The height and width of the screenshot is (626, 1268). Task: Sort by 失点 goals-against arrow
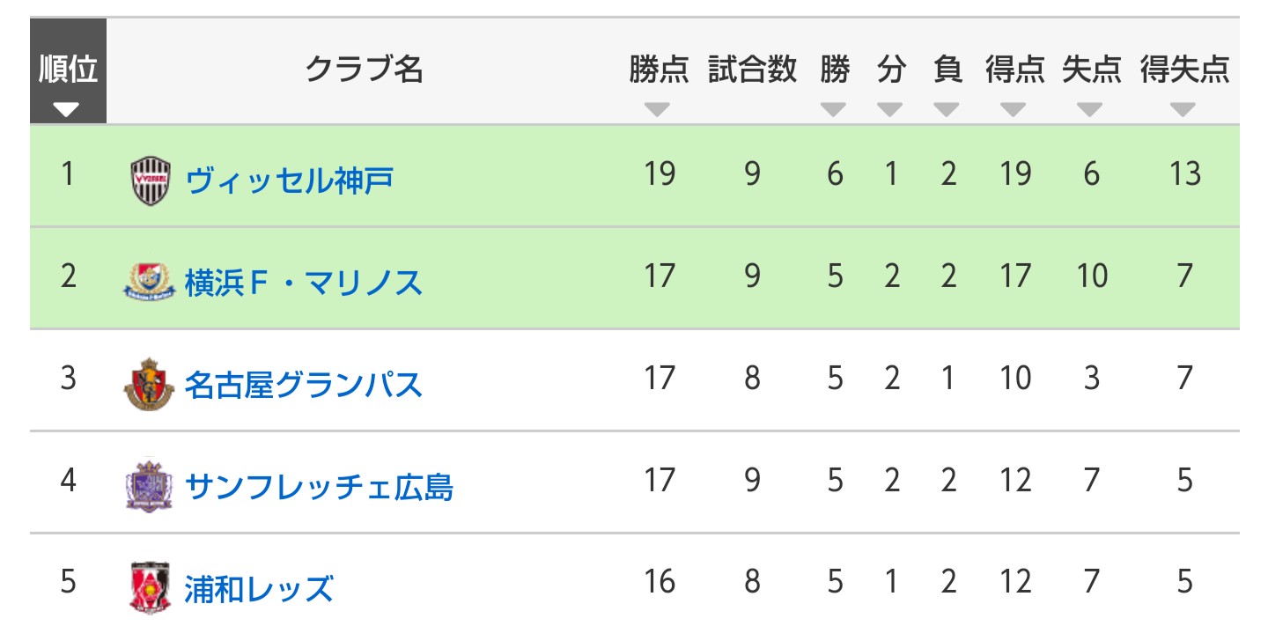click(1090, 110)
